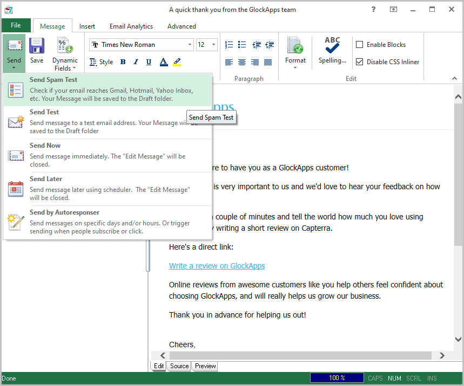Switch to Edit view tab
Screen dimensions: 464x386
coord(159,366)
